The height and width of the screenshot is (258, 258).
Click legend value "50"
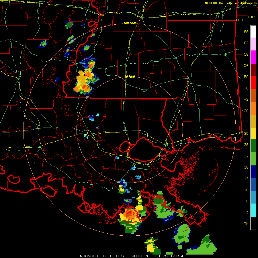(246, 77)
